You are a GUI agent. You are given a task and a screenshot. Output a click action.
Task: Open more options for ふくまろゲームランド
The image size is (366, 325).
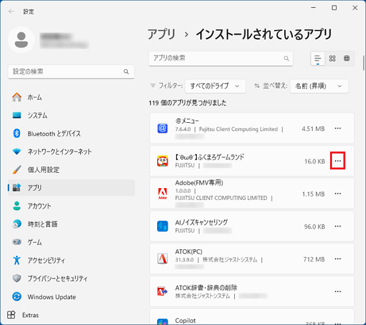(338, 161)
